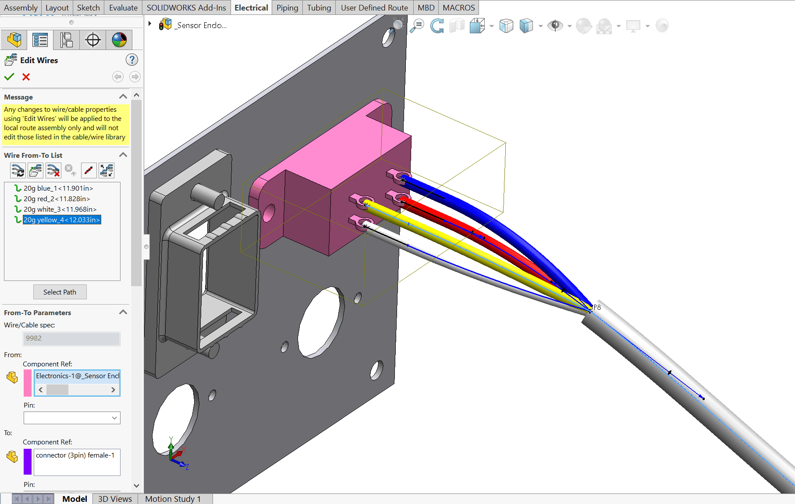The image size is (795, 504).
Task: Click the Back arrow in PropertyManager
Action: [x=118, y=77]
